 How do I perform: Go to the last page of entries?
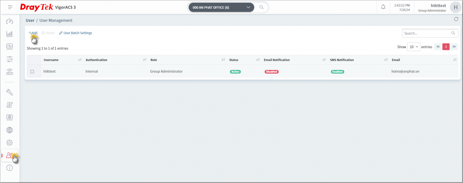point(454,47)
